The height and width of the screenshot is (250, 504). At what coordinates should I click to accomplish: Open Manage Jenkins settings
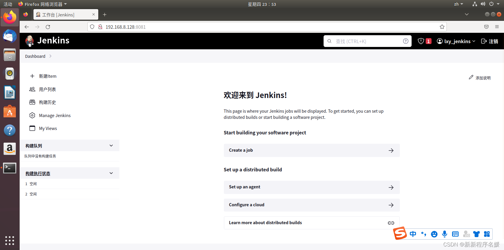[50, 115]
